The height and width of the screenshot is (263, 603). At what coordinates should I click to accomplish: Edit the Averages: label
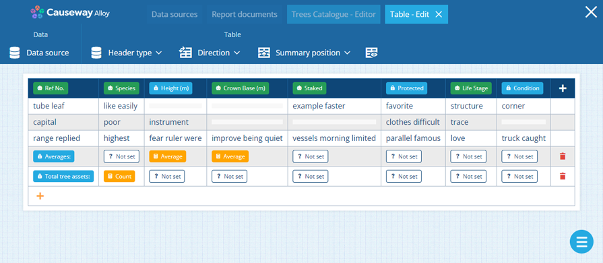54,156
